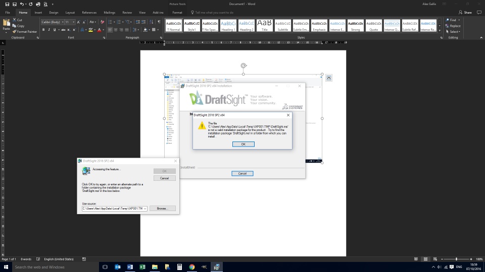
Task: Open the font name Calibri (Body) dropdown
Action: (63, 22)
